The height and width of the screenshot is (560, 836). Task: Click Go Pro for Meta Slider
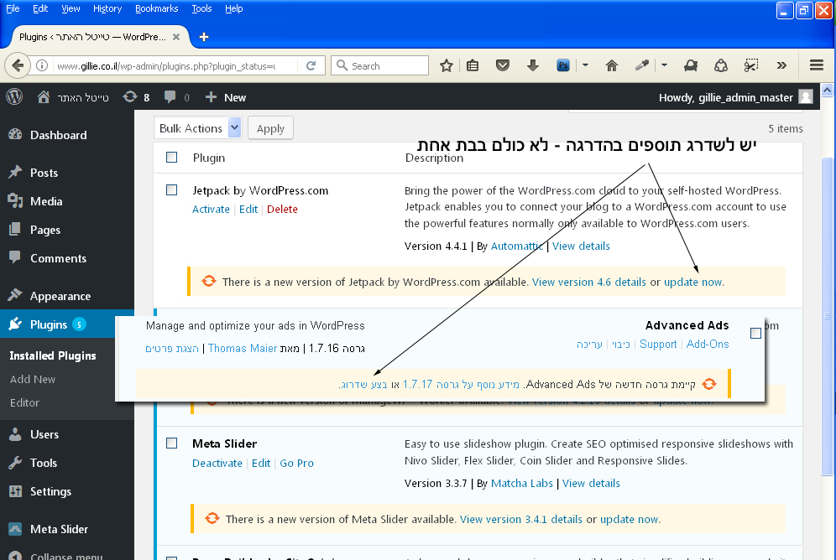[x=296, y=463]
